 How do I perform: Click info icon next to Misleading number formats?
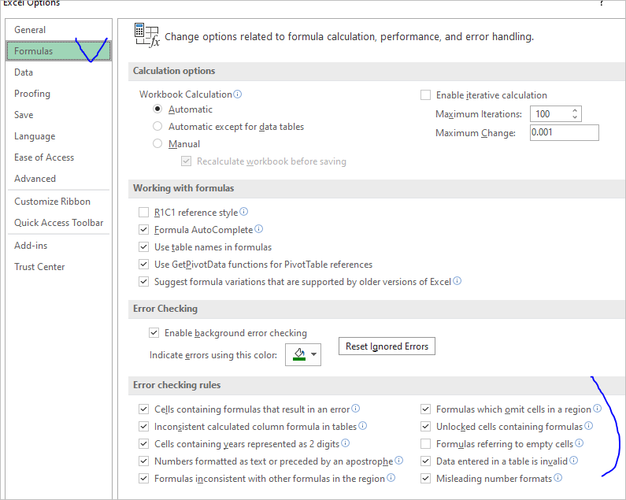click(x=558, y=478)
